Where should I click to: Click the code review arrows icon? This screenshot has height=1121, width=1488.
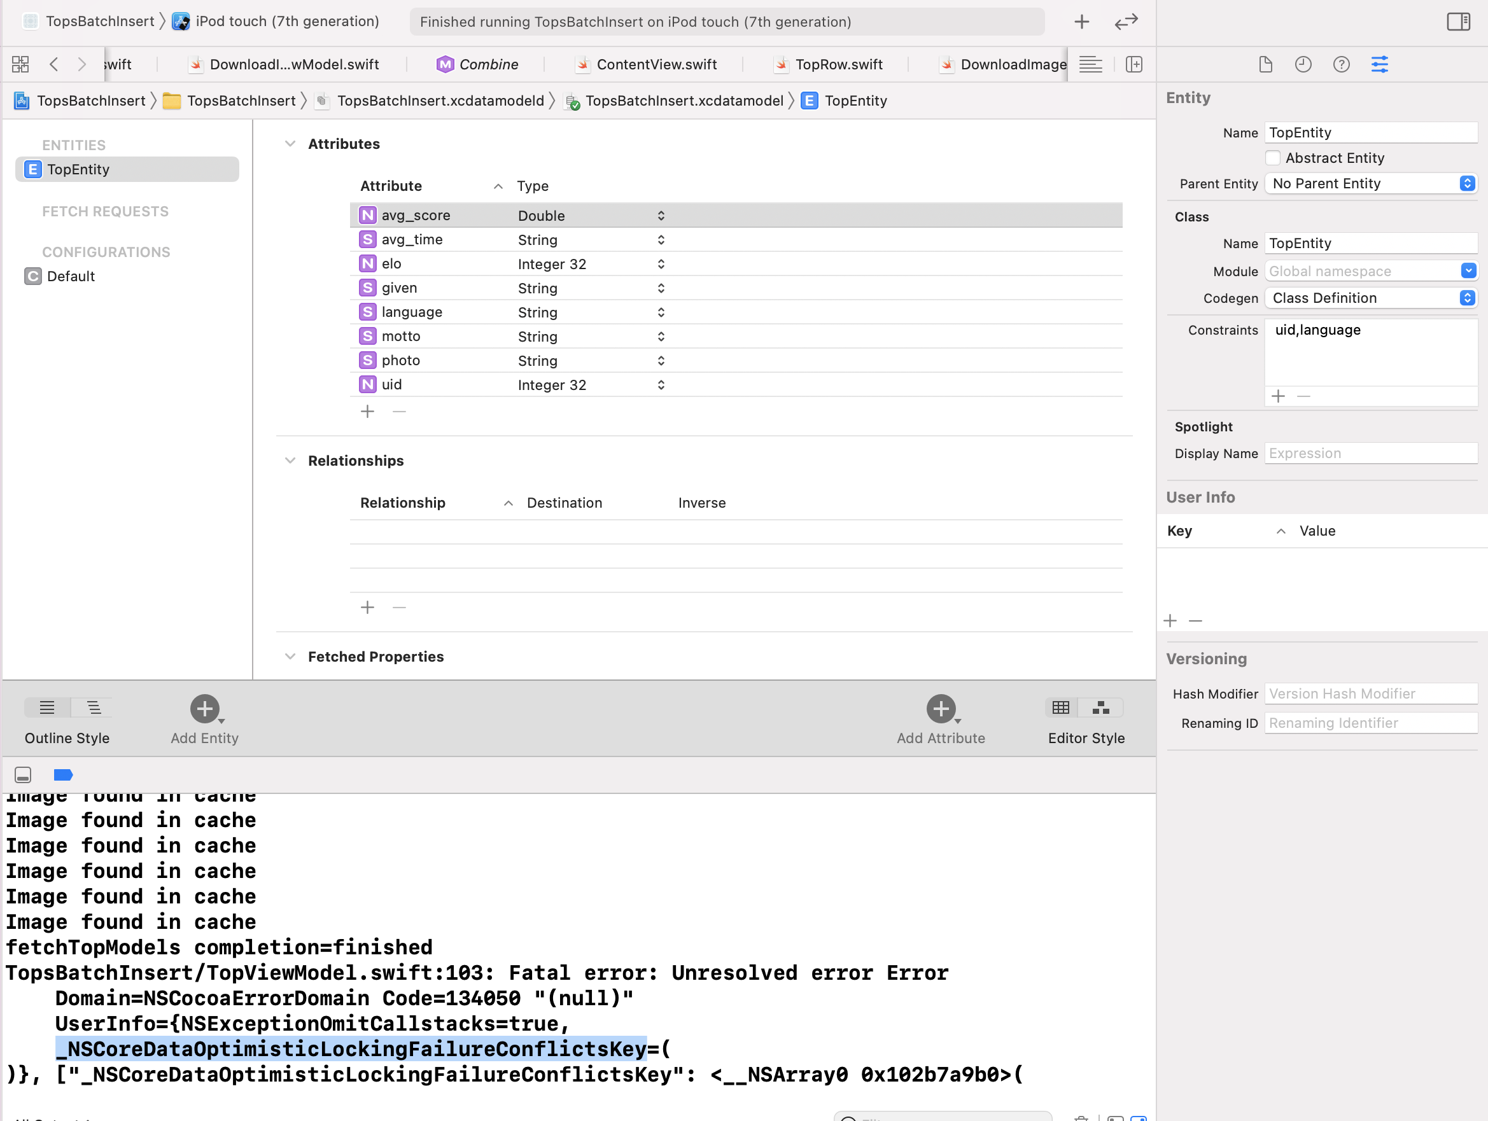coord(1126,22)
